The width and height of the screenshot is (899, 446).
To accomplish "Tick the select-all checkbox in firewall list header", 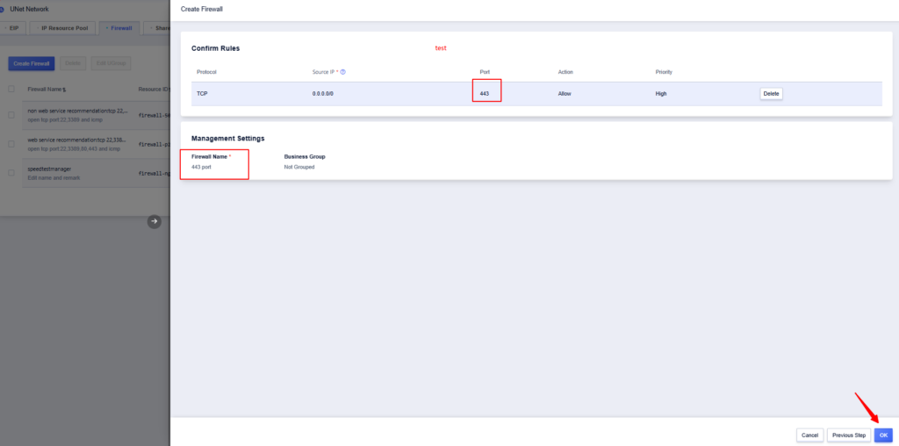I will coord(11,89).
